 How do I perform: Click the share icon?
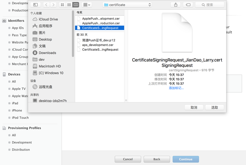176,5
